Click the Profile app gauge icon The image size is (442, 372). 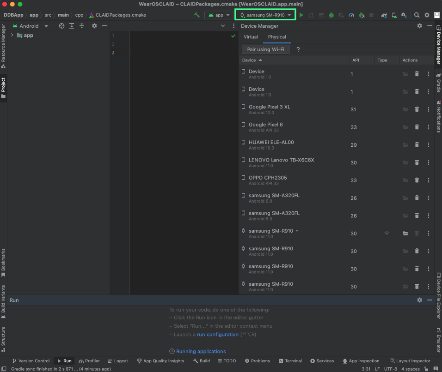click(x=351, y=15)
